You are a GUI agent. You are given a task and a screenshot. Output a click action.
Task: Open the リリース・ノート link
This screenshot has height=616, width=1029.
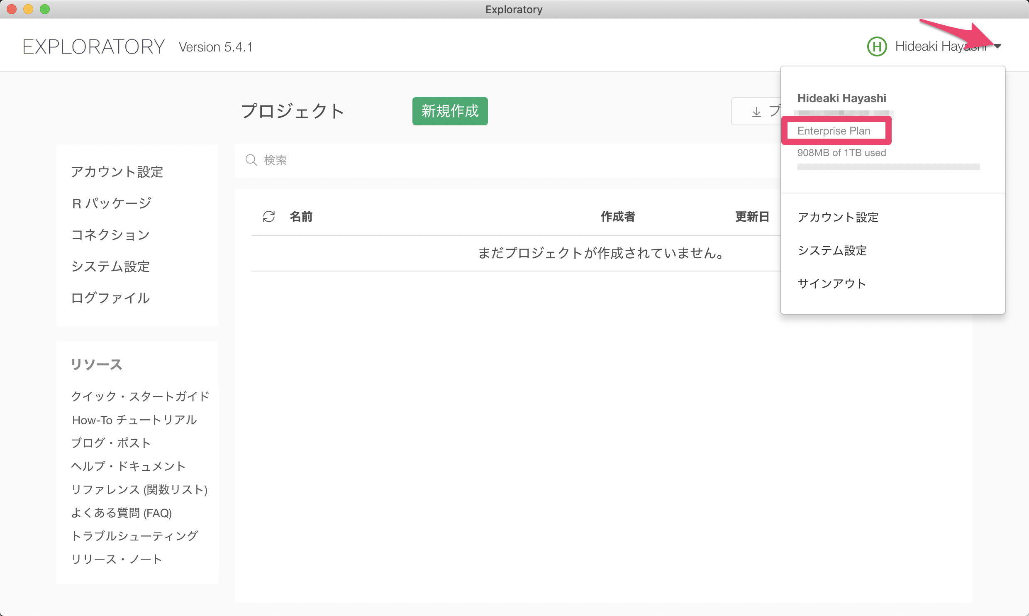pyautogui.click(x=117, y=559)
